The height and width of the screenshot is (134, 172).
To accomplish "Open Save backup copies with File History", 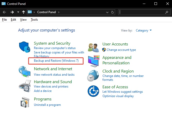I will pyautogui.click(x=59, y=54).
